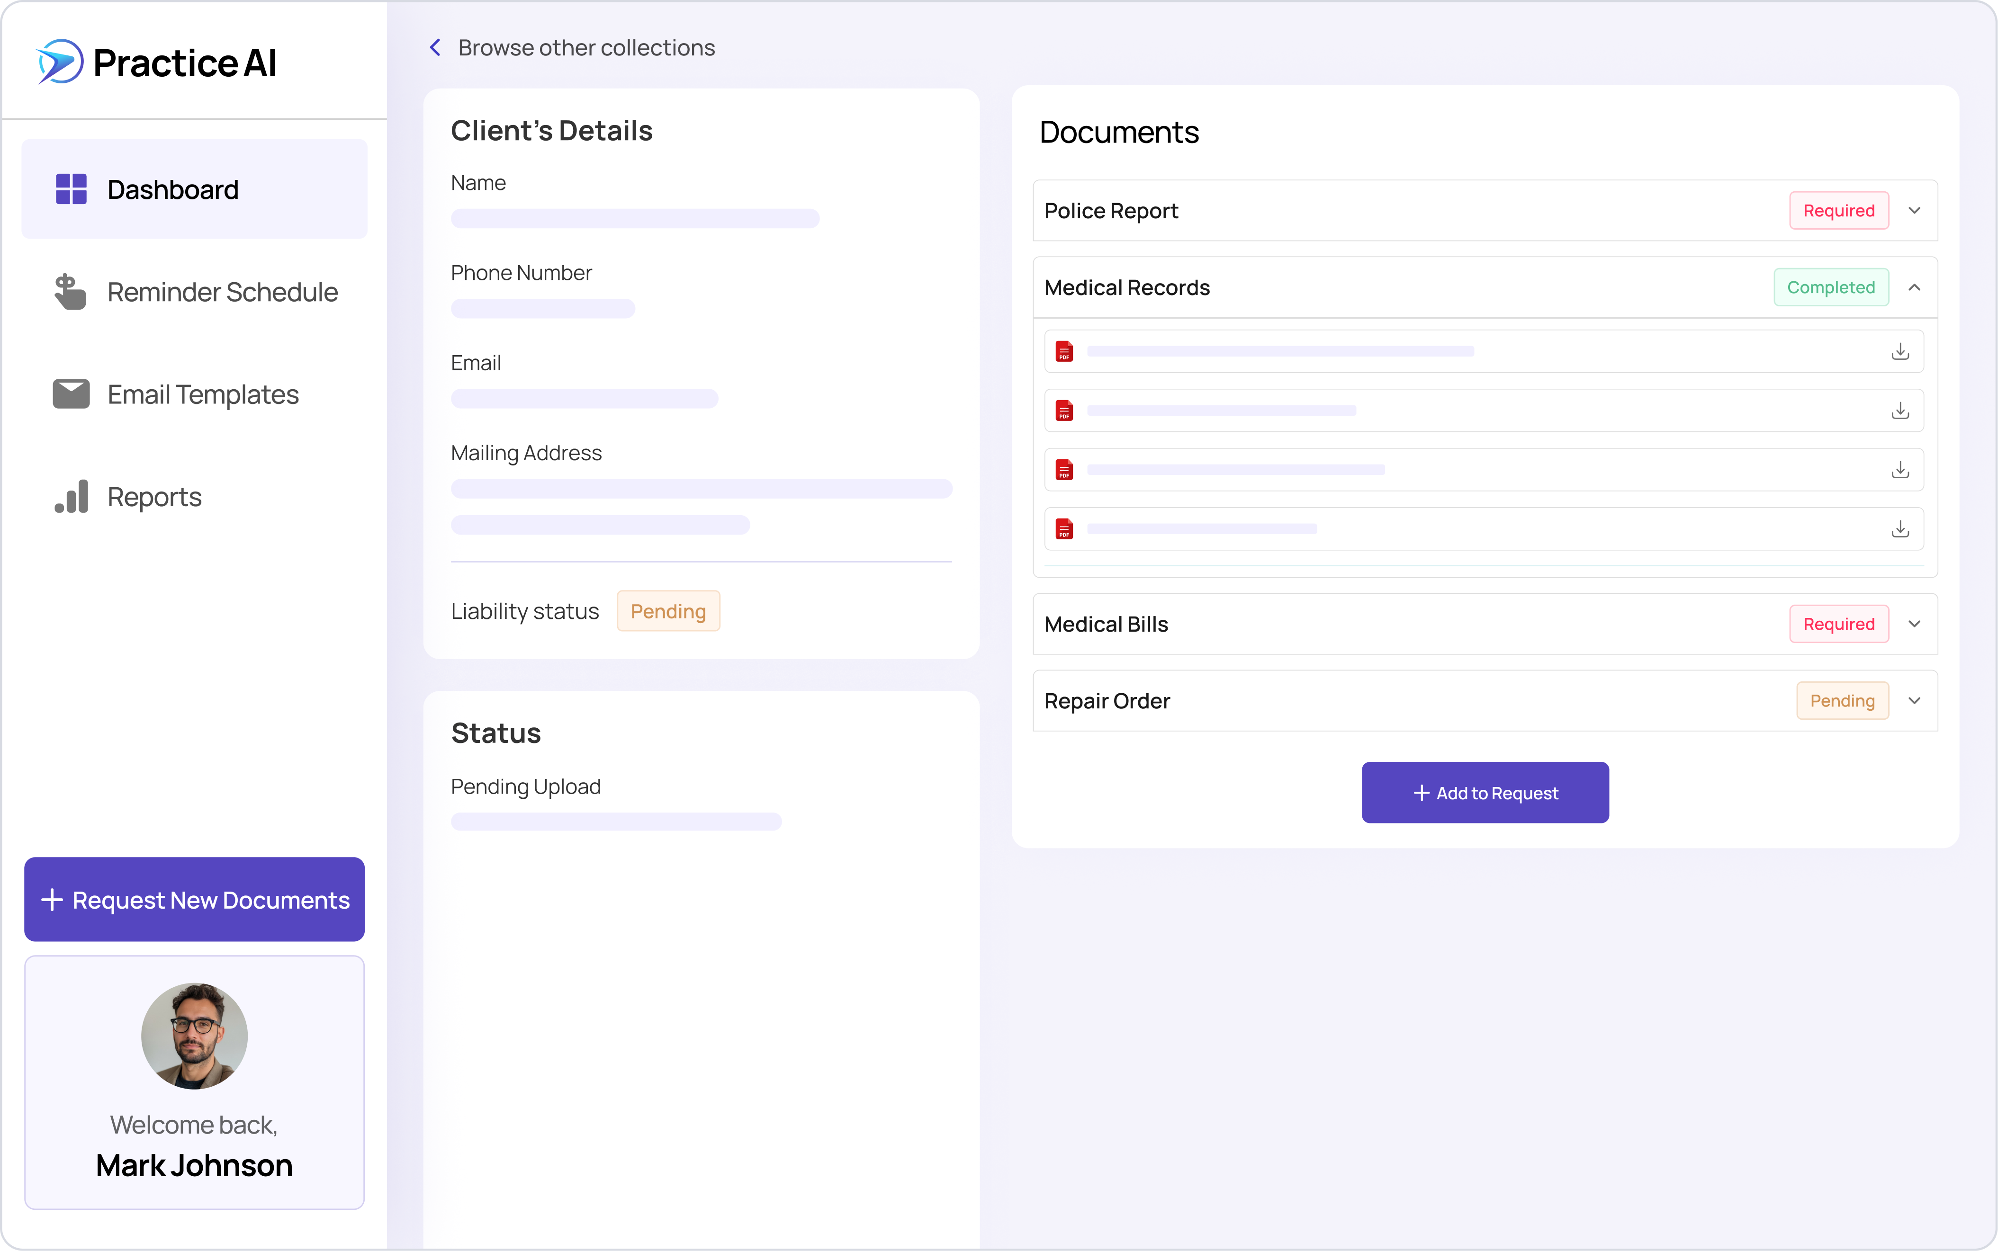Viewport: 1998px width, 1251px height.
Task: Click the Email Templates envelope icon
Action: [71, 394]
